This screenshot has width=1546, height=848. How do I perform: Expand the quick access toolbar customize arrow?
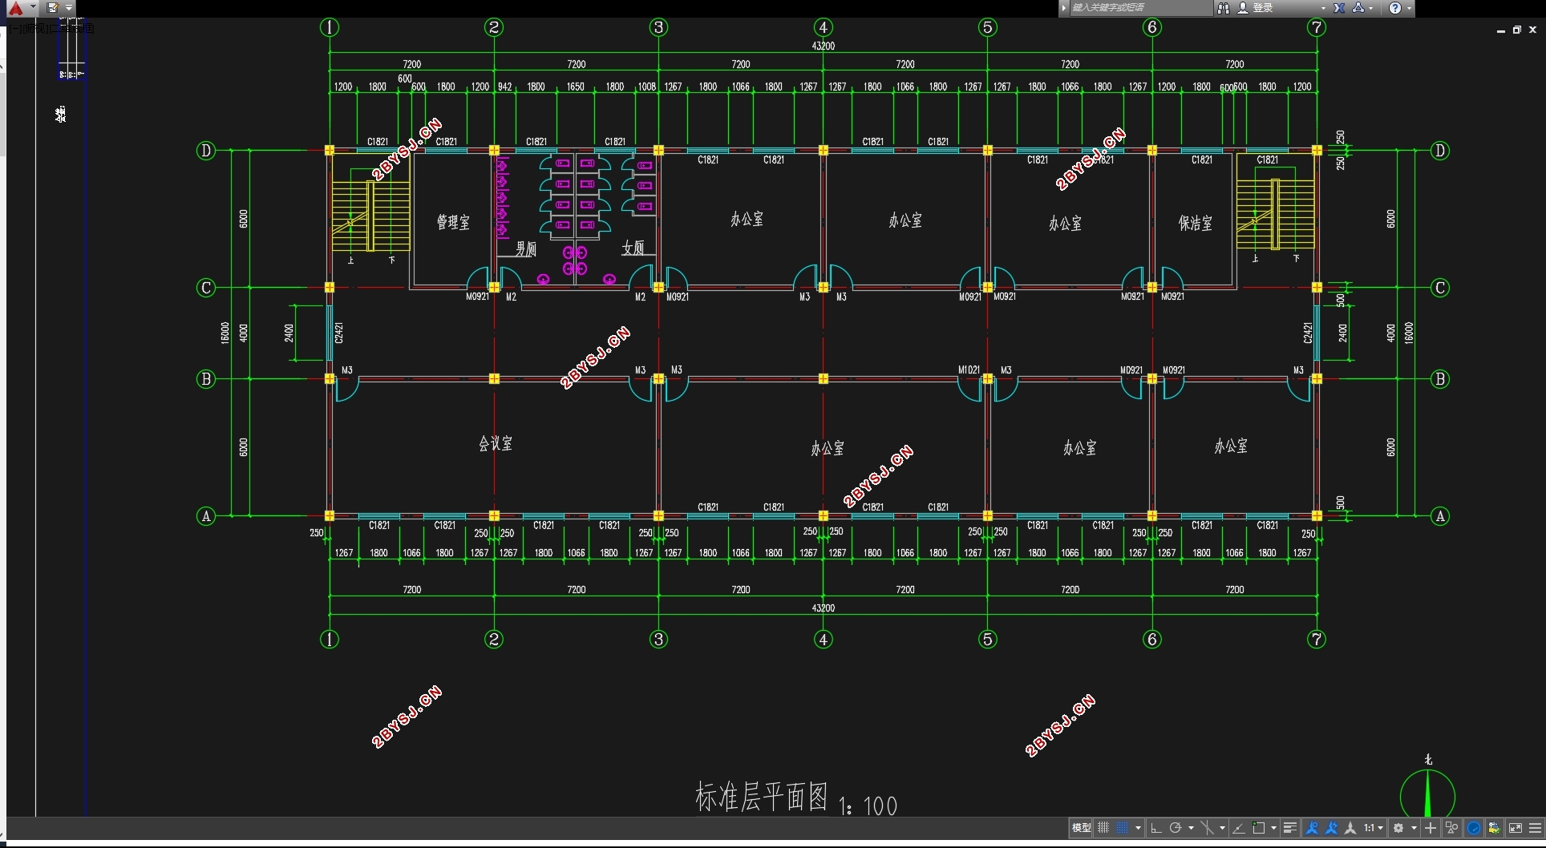(69, 7)
